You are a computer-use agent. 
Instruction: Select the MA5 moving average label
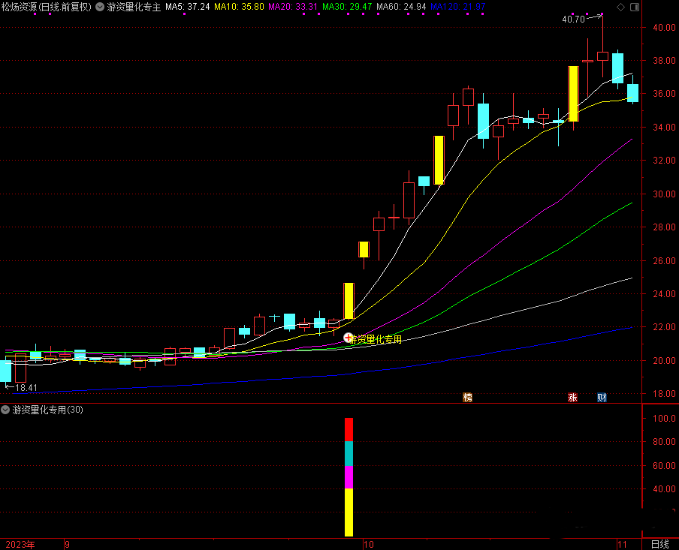point(187,7)
